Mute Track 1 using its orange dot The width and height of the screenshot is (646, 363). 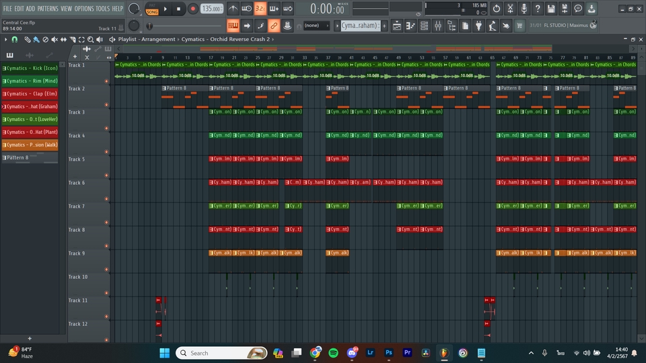pos(106,81)
